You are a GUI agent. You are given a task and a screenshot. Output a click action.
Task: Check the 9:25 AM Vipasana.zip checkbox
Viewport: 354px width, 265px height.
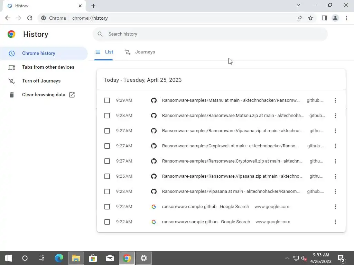coord(107,176)
